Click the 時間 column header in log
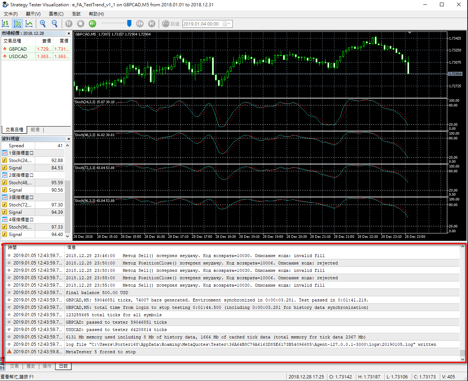The height and width of the screenshot is (381, 468). pyautogui.click(x=35, y=247)
